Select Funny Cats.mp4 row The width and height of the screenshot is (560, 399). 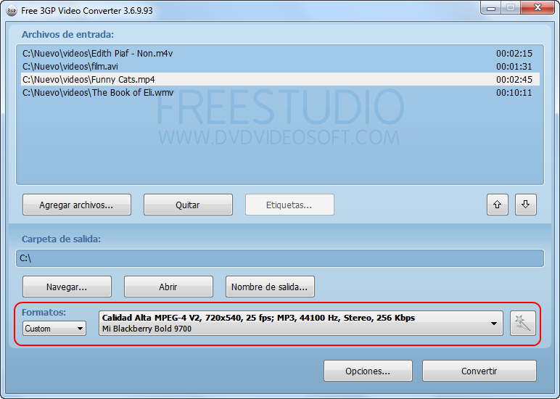coord(280,79)
